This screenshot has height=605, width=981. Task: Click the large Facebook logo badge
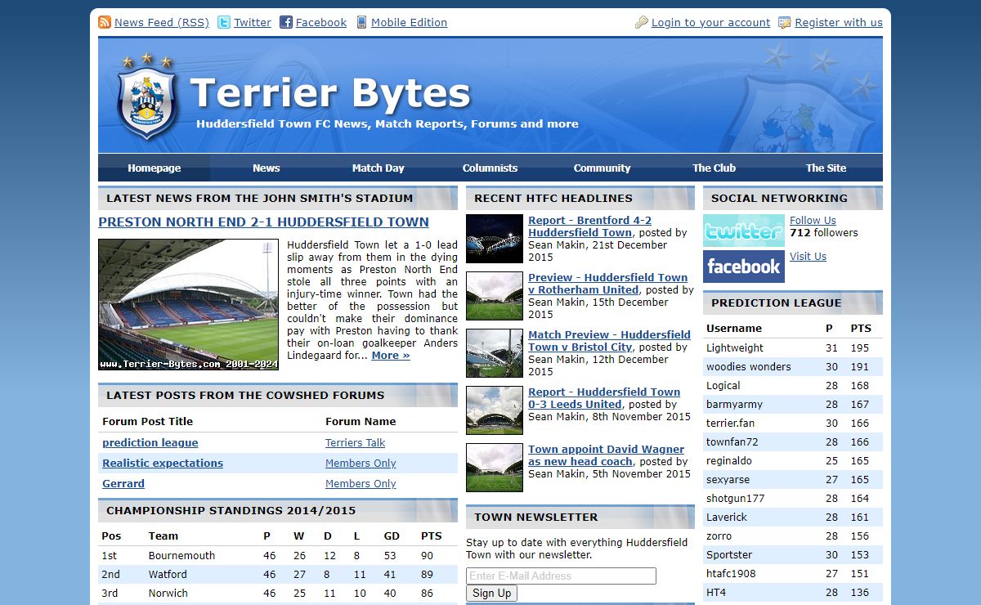(744, 267)
